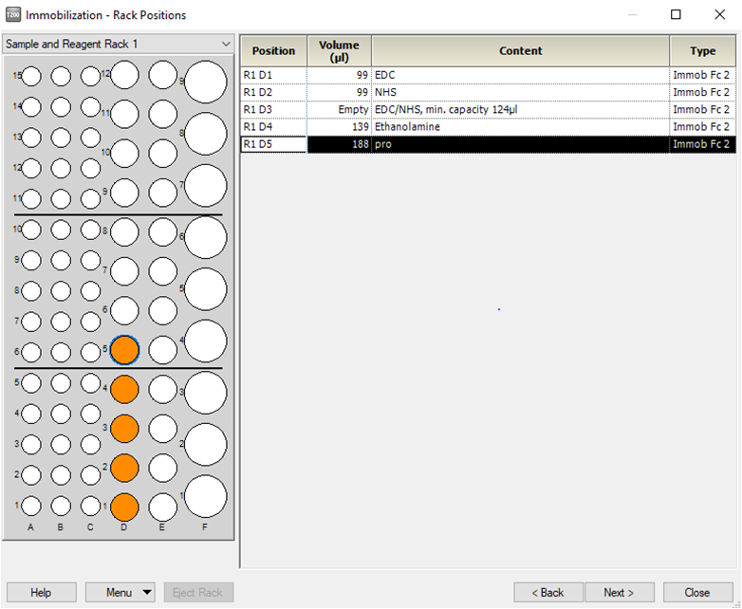Click the large F9 well at top right
Image resolution: width=742 pixels, height=609 pixels.
(x=205, y=83)
